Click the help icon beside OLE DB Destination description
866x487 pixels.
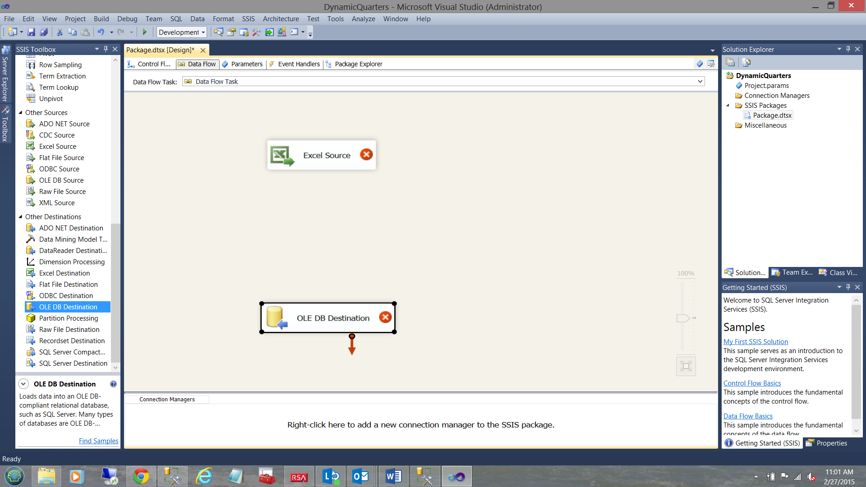tap(113, 384)
